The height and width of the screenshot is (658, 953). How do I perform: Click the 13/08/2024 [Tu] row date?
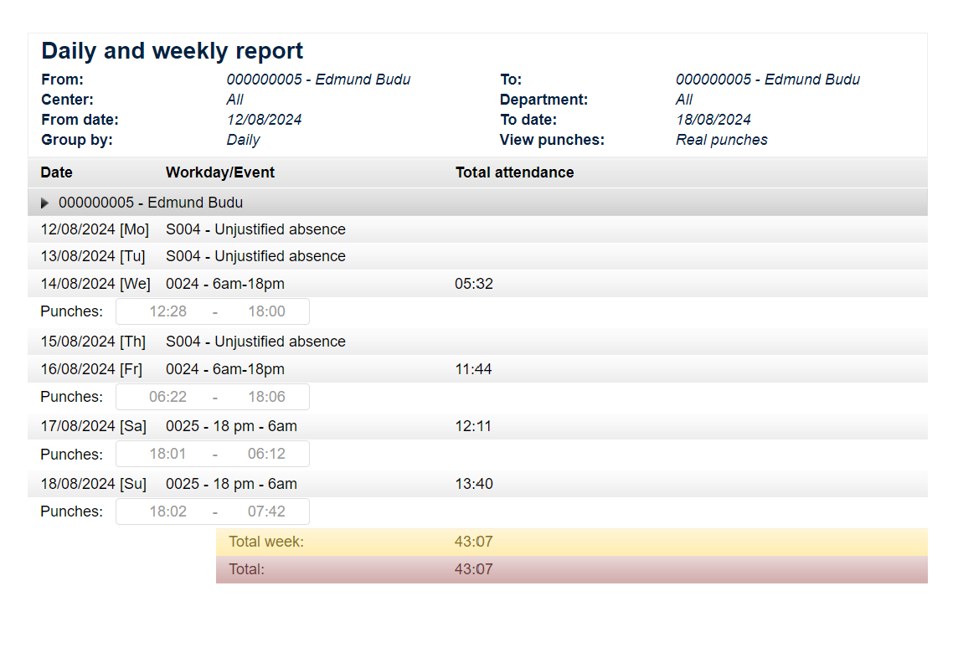93,256
